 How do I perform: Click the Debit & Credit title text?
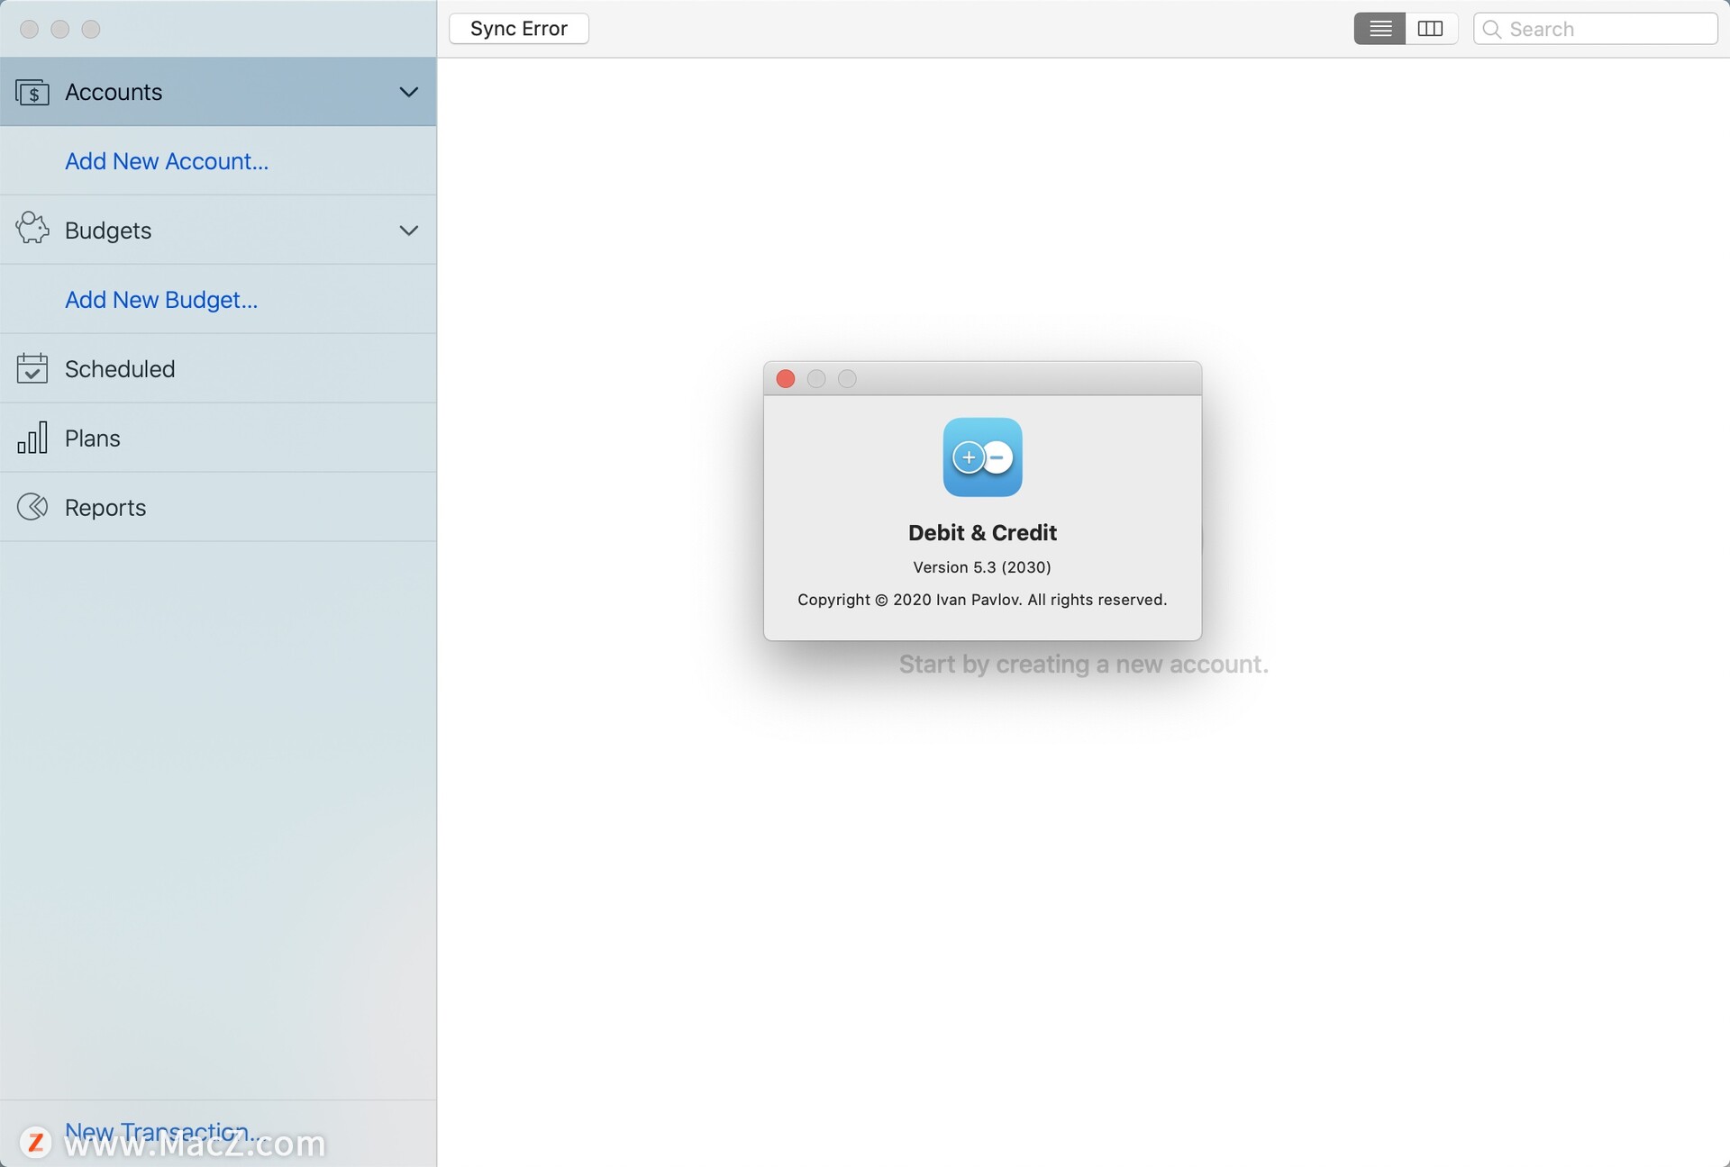point(982,533)
